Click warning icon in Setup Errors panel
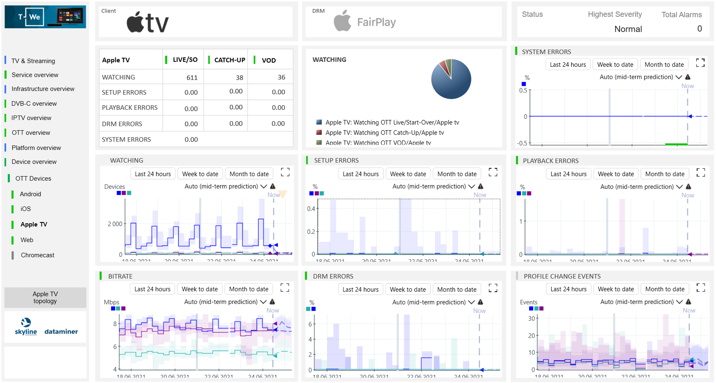The image size is (716, 383). point(480,186)
